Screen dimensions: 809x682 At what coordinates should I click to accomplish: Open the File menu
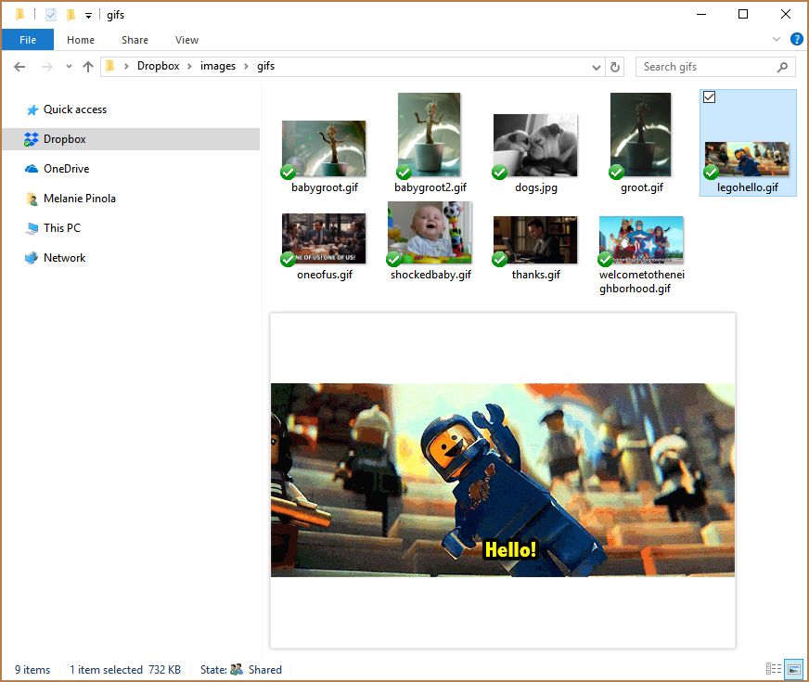click(x=28, y=40)
